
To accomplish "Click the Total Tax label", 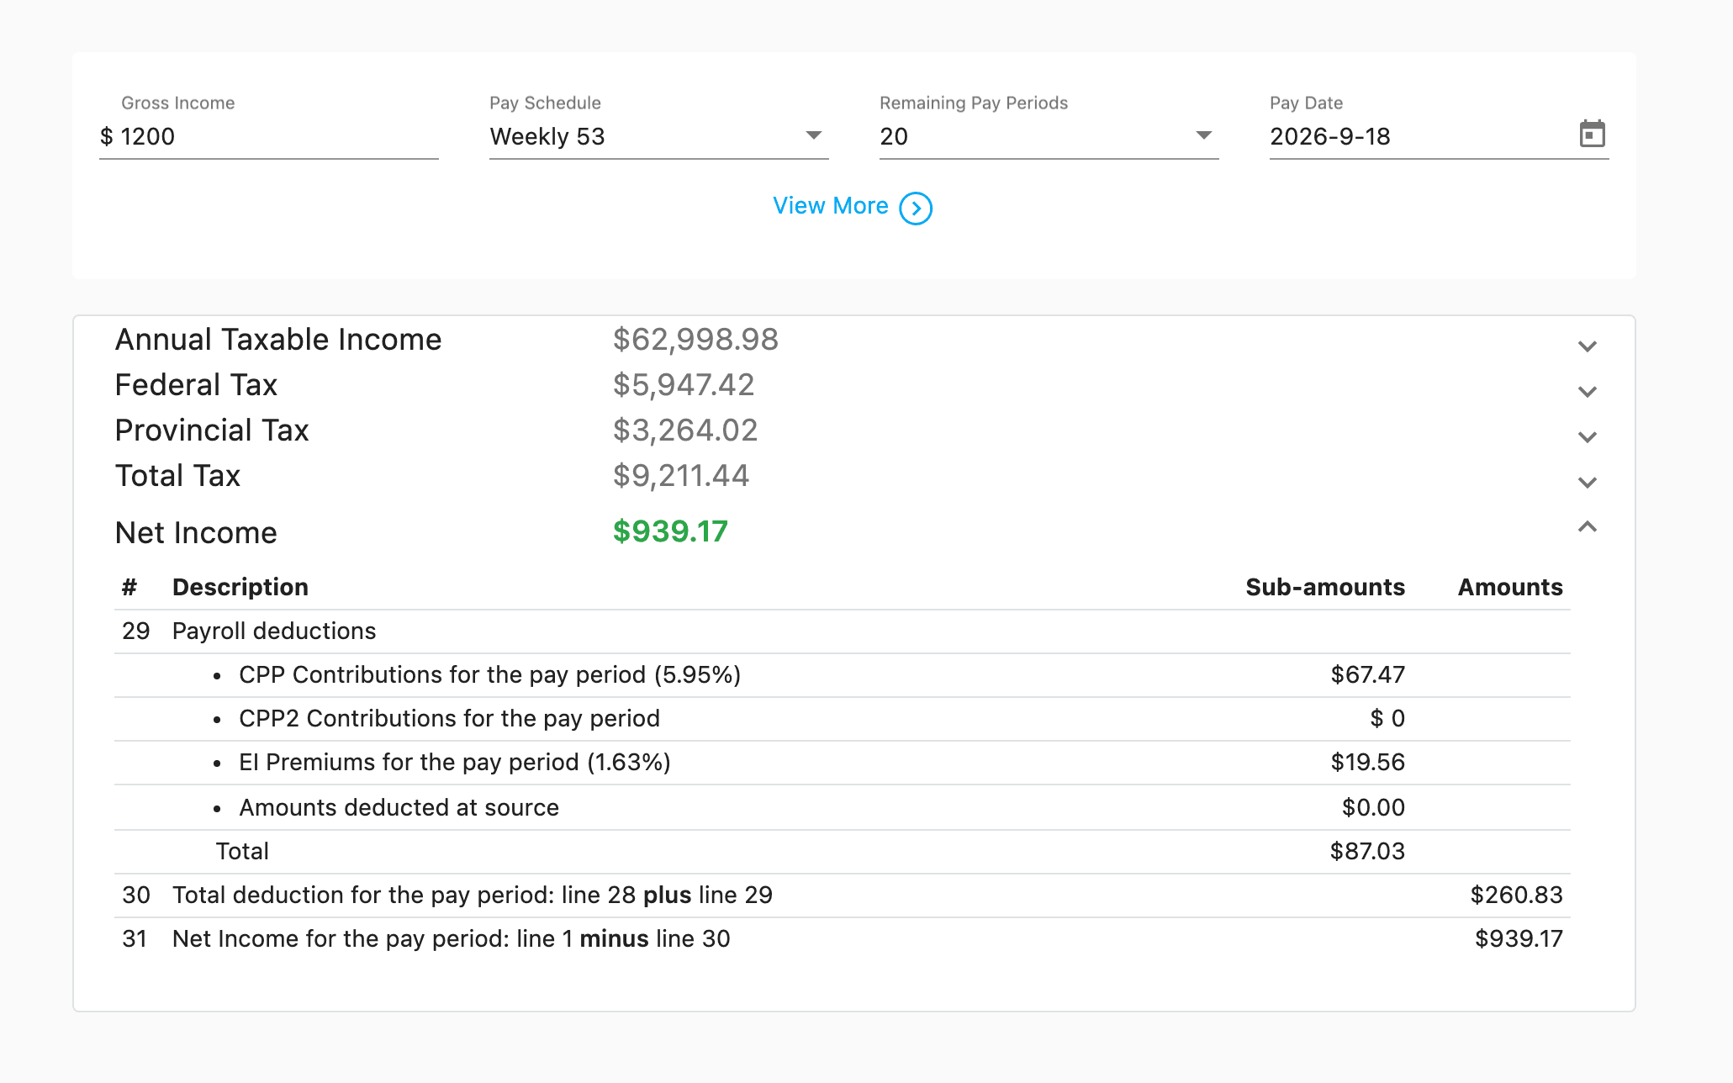I will [177, 476].
